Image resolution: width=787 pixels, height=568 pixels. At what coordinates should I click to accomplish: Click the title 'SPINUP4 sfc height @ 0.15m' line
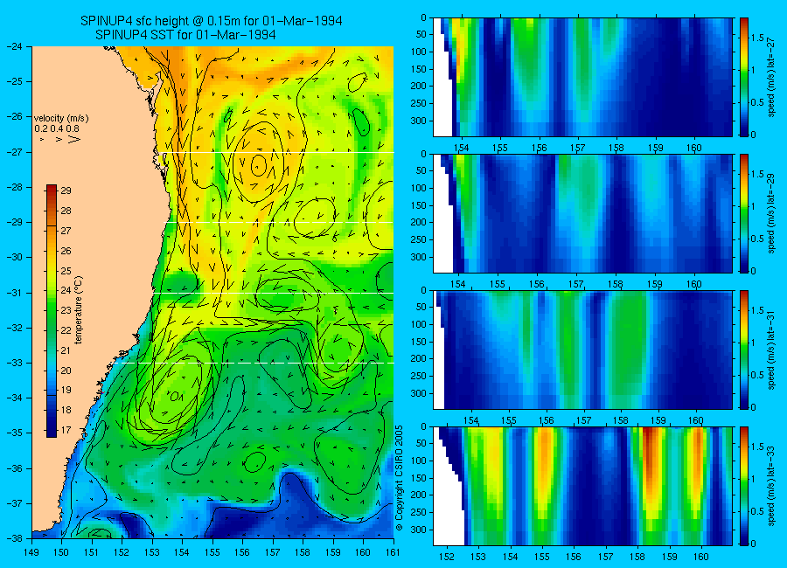coord(212,21)
